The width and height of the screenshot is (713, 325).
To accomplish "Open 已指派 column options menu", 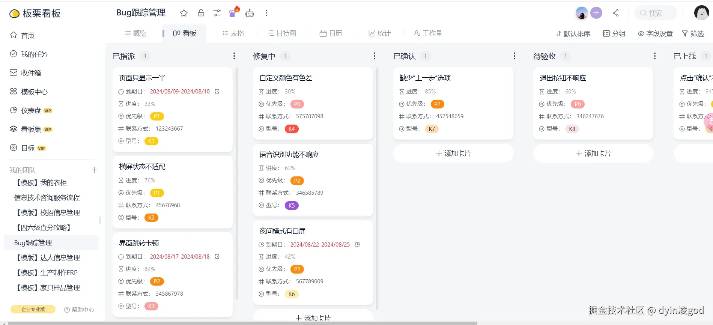I will 234,56.
